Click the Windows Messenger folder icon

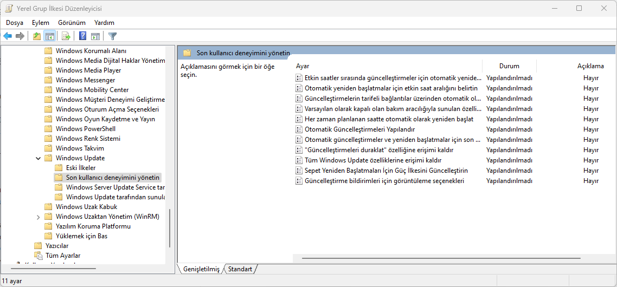click(48, 80)
